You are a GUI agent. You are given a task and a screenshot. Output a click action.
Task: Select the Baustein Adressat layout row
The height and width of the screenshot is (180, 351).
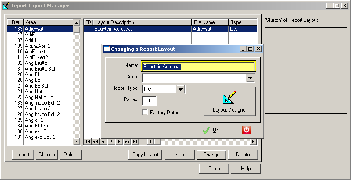(170, 29)
